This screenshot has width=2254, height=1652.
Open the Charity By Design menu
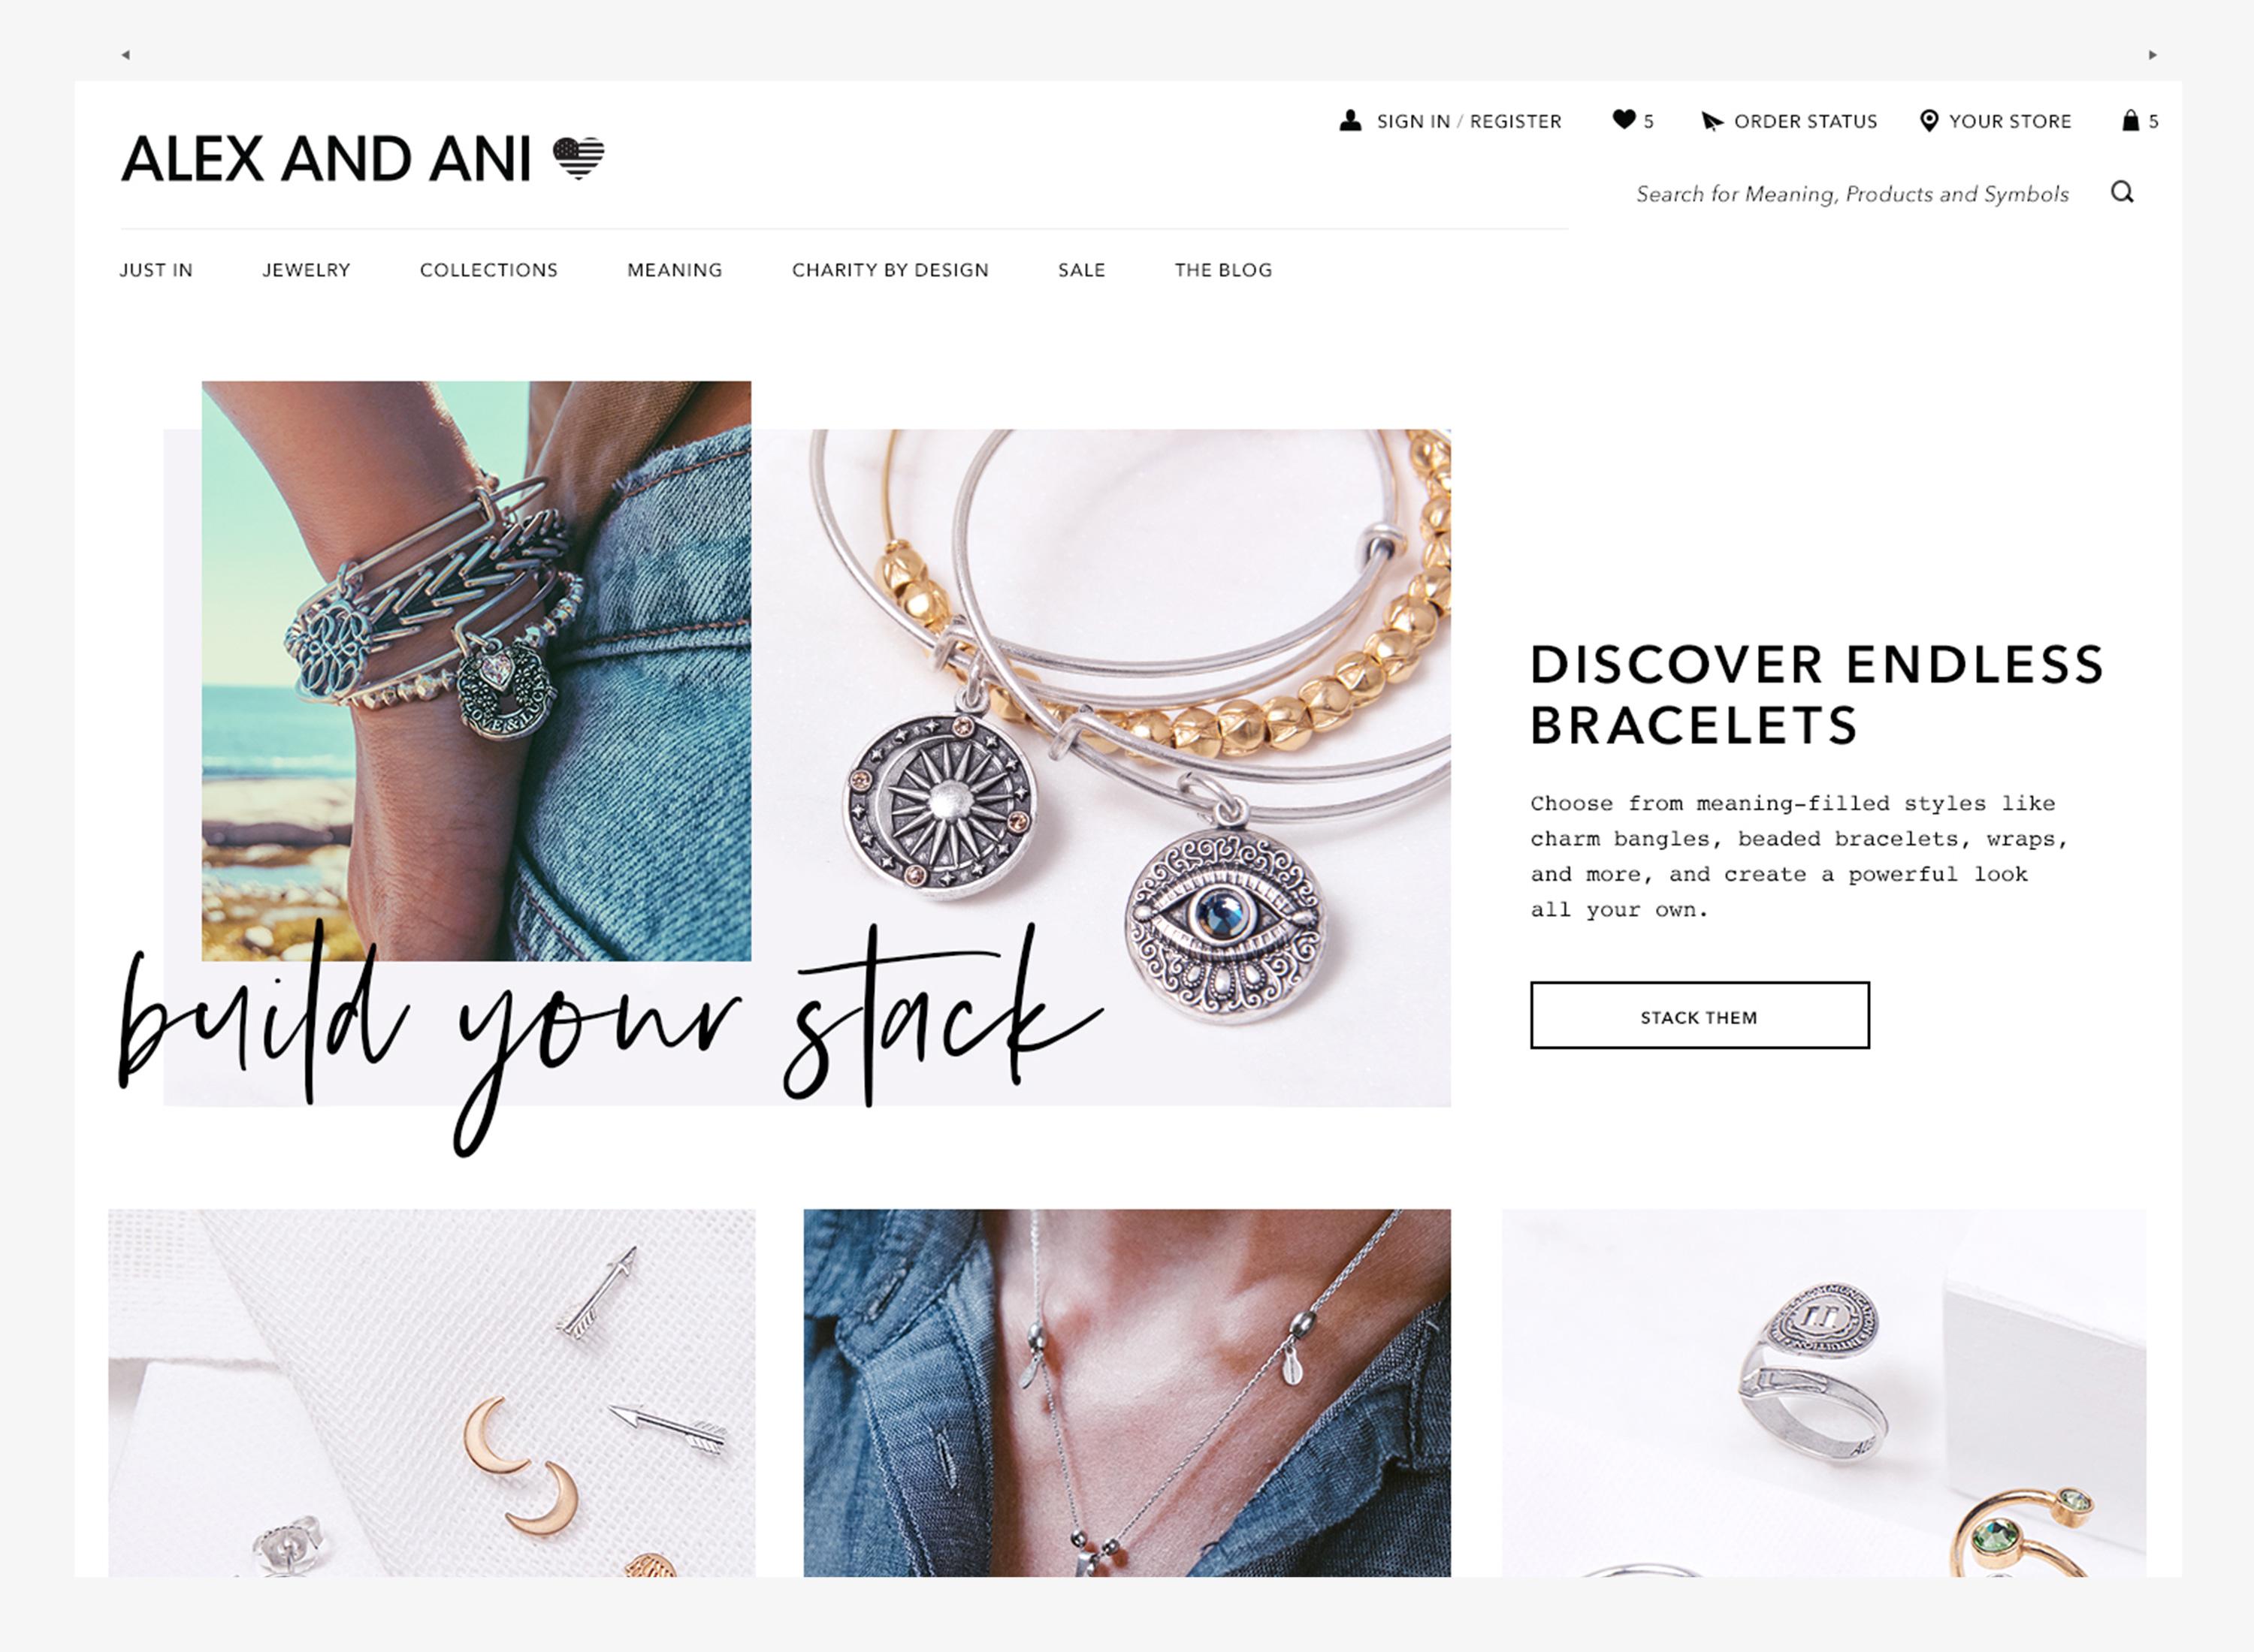coord(890,270)
